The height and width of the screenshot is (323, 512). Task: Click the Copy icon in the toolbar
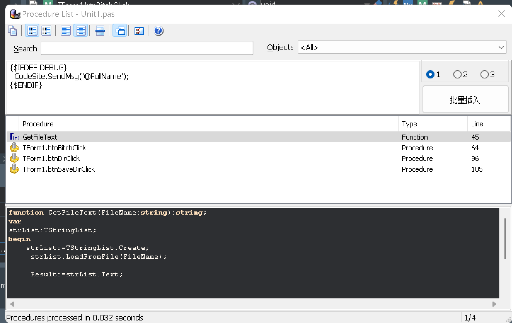point(12,31)
